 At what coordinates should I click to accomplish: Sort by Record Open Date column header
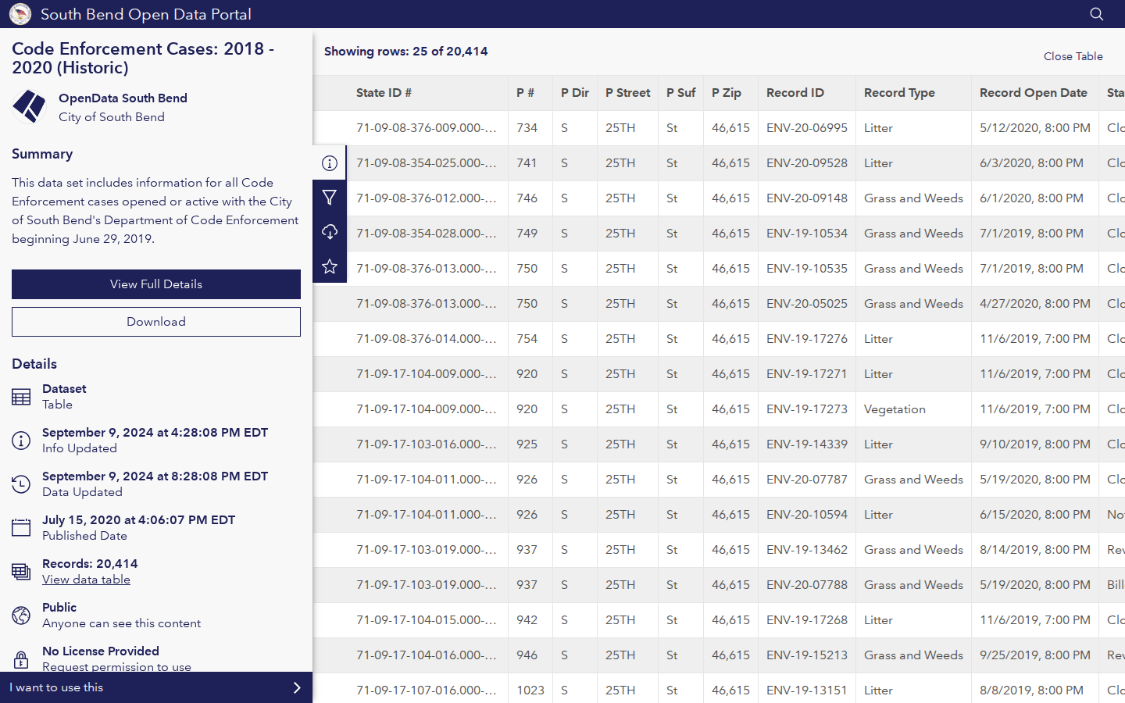(1034, 93)
